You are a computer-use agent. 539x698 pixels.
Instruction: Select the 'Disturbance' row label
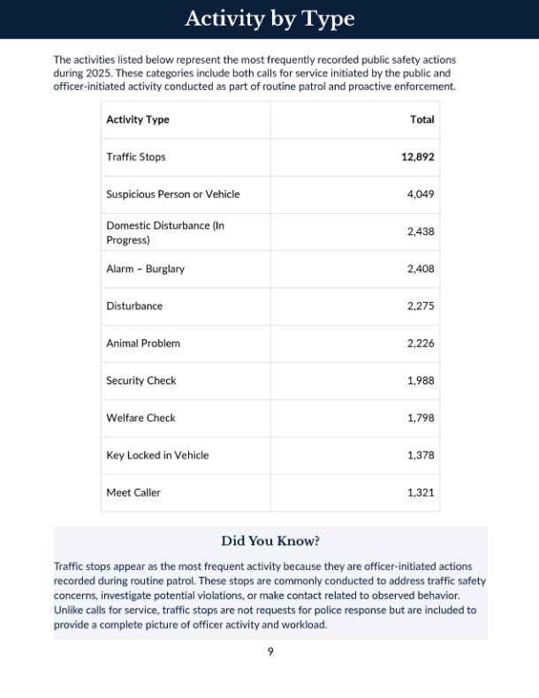(x=134, y=306)
